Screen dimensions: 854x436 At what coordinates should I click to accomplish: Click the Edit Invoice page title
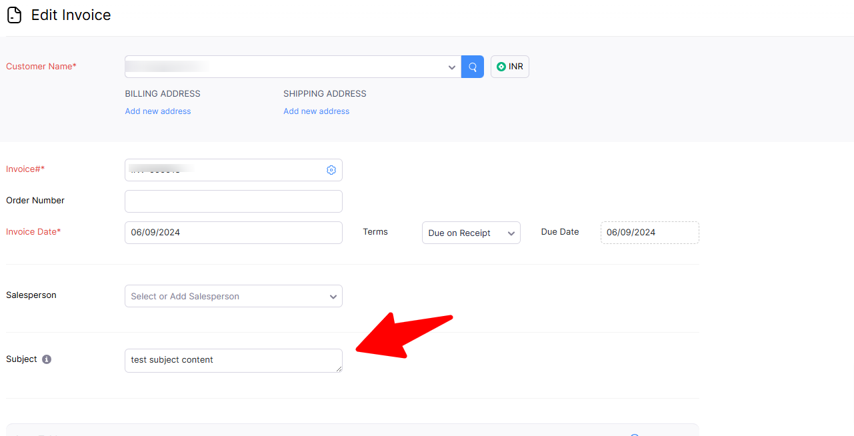click(x=71, y=15)
